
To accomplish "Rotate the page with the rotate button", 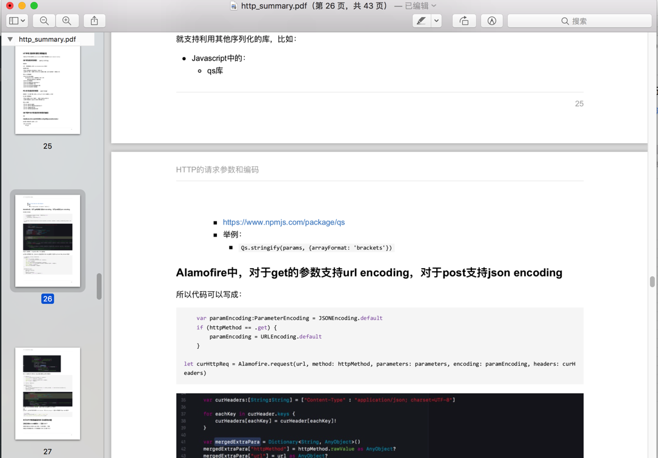I will 464,21.
